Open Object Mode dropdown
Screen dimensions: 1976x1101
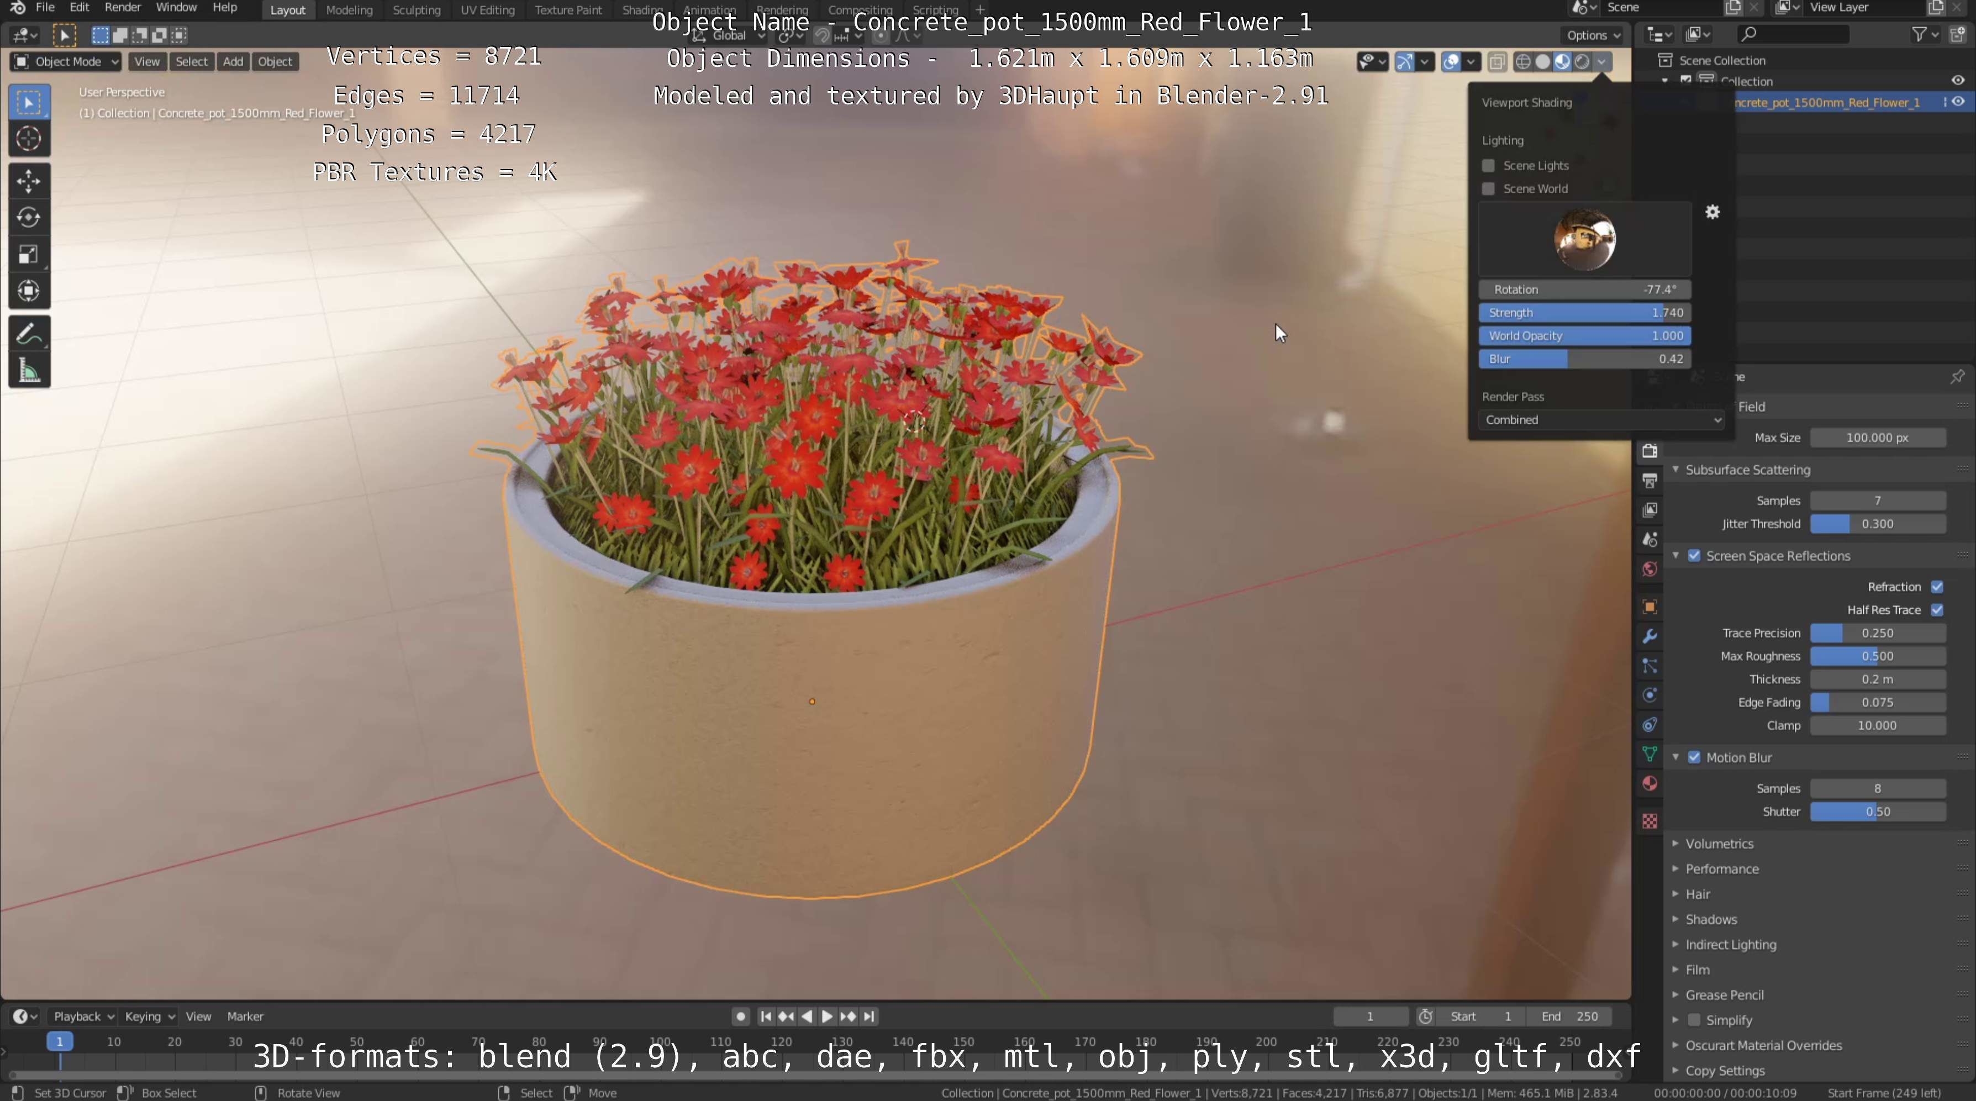tap(66, 61)
